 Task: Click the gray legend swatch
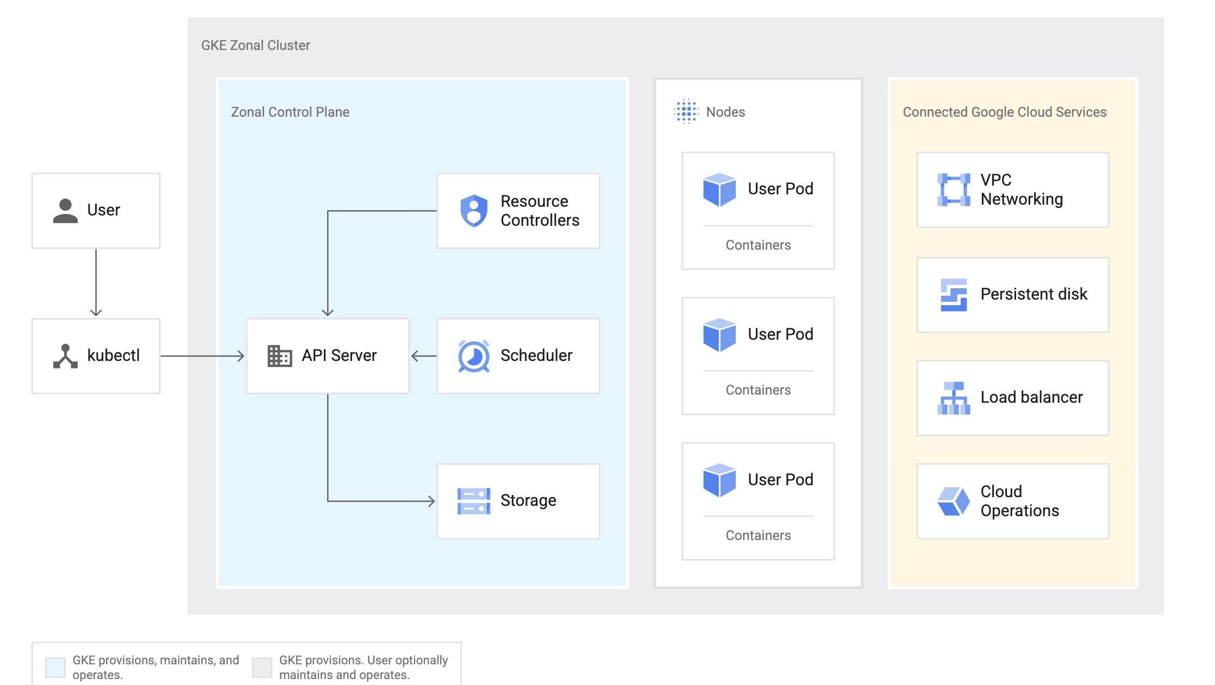coord(262,668)
